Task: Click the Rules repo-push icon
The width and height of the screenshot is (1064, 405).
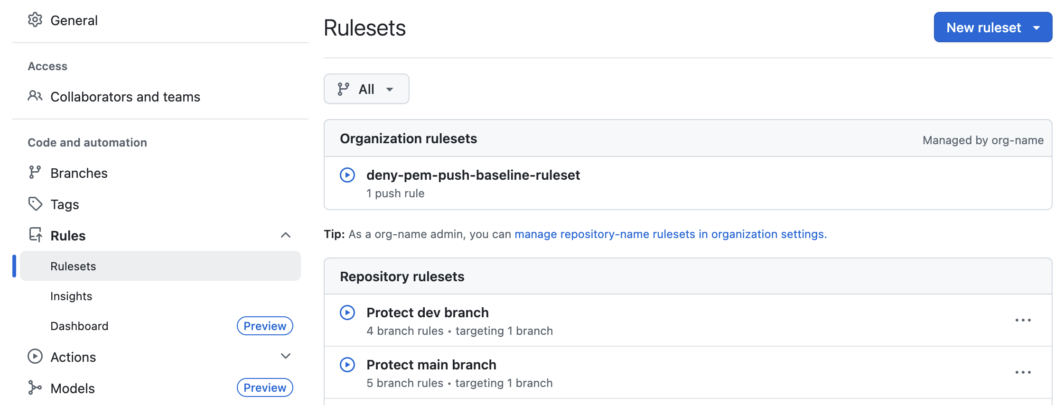Action: click(36, 235)
